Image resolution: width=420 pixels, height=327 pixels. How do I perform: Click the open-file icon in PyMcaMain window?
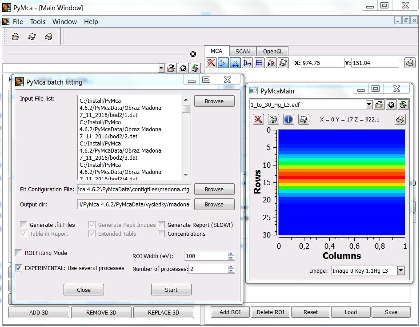tap(379, 105)
